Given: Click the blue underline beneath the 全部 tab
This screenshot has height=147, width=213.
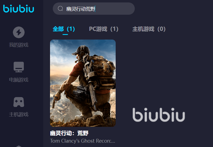Looking at the screenshot, I should click(x=65, y=34).
